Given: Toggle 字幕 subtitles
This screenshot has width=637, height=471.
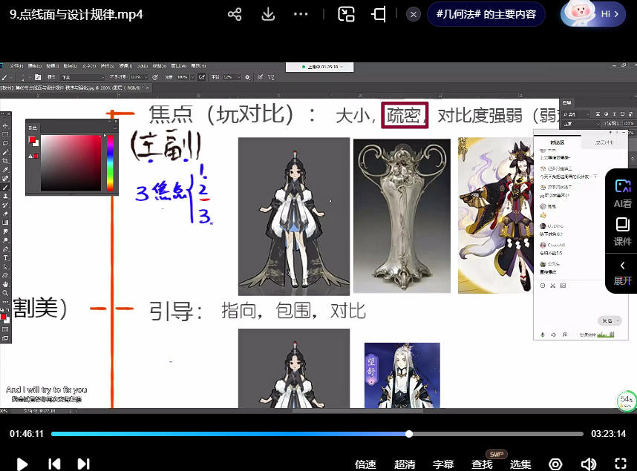Looking at the screenshot, I should tap(443, 464).
